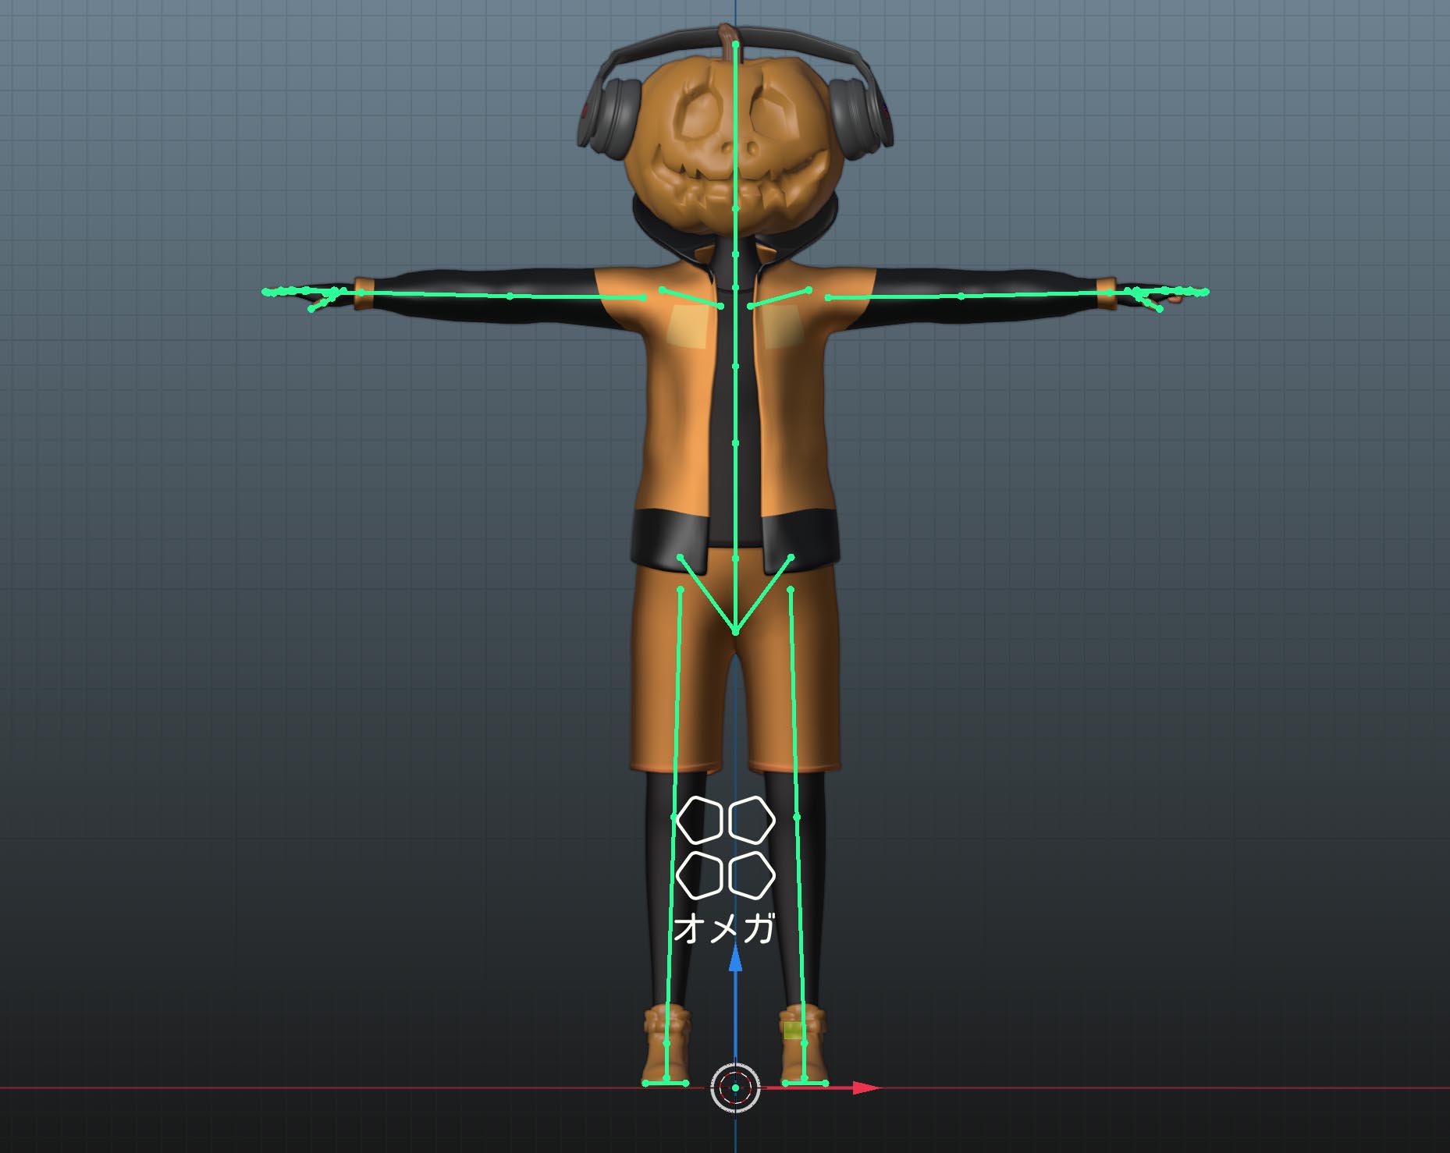Click the 3D cursor at the world origin
This screenshot has width=1450, height=1153.
(x=735, y=1087)
